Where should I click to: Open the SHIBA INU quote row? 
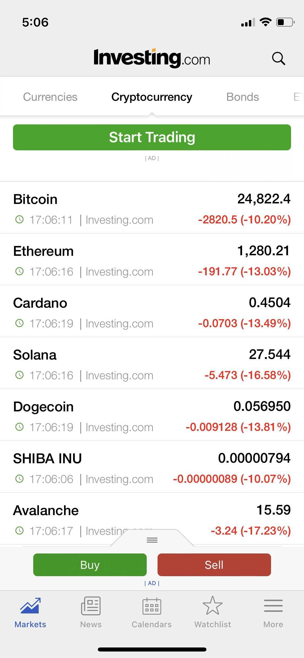pyautogui.click(x=152, y=467)
